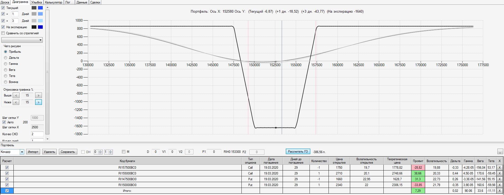
Task: Collapse the portfolio panel with the underscore button
Action: pos(500,152)
